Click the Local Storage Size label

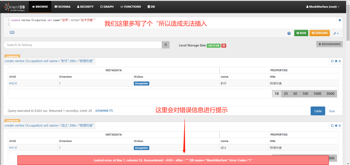[x=192, y=45]
